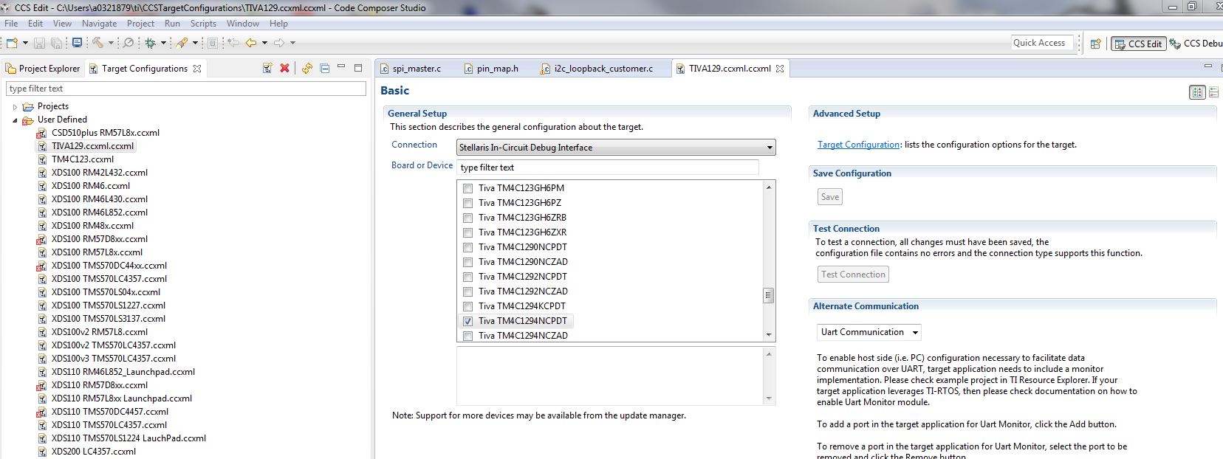
Task: Click the blue monitor toolbar icon
Action: click(x=77, y=43)
